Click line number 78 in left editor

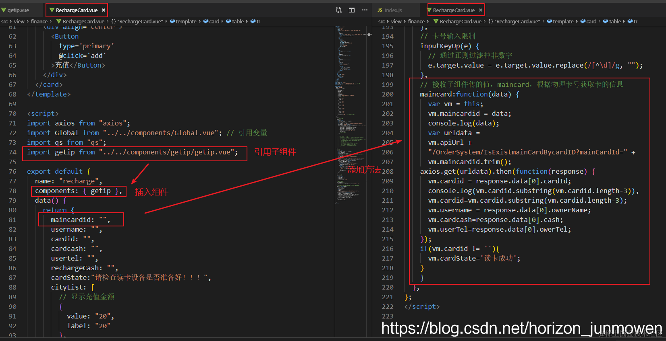coord(12,191)
